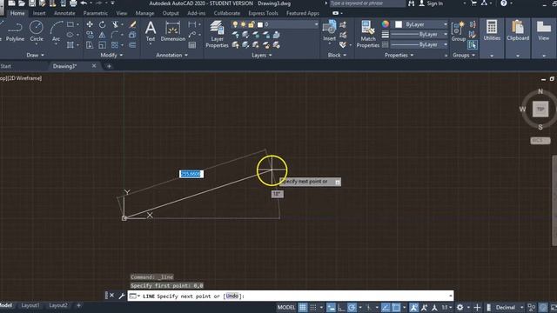The height and width of the screenshot is (313, 557).
Task: Select the Rectangle draw tool
Action: 70,24
